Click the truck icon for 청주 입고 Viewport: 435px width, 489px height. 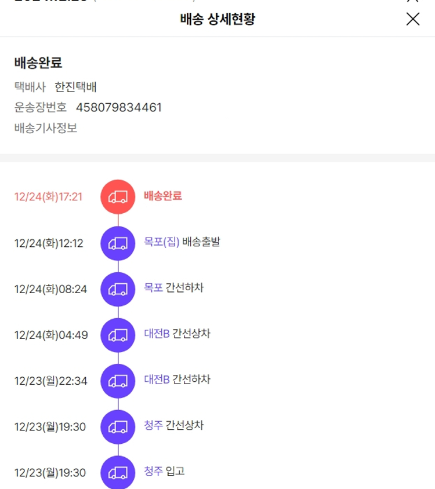pyautogui.click(x=118, y=472)
